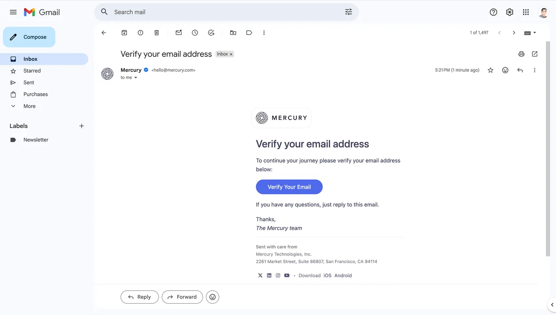Open the Starred folder
This screenshot has height=315, width=556.
pos(32,71)
